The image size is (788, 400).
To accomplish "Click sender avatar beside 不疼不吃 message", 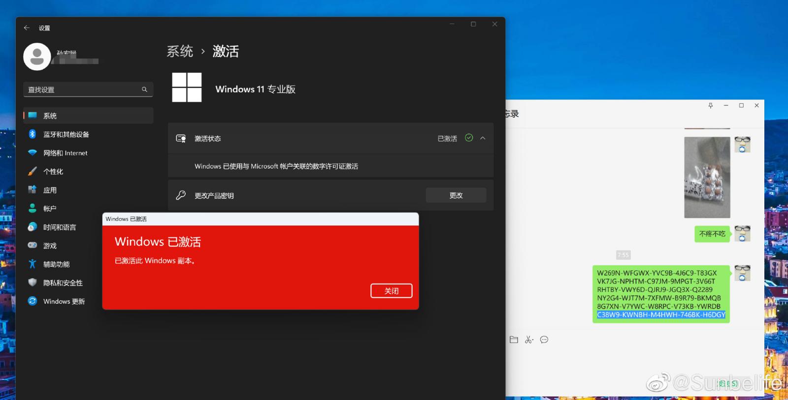I will pos(742,233).
